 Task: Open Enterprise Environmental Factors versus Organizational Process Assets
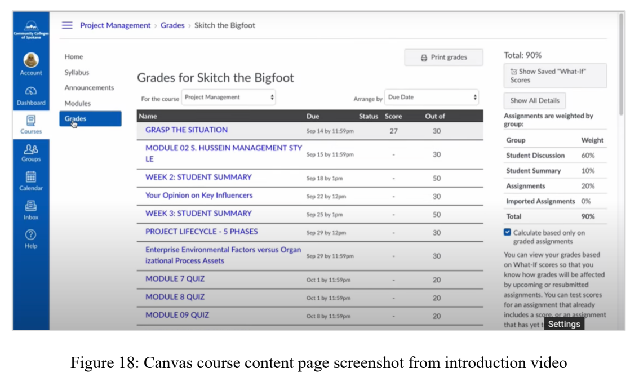pyautogui.click(x=223, y=255)
